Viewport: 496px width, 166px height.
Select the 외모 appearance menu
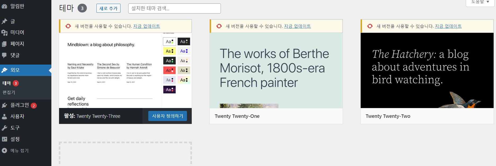[x=26, y=70]
